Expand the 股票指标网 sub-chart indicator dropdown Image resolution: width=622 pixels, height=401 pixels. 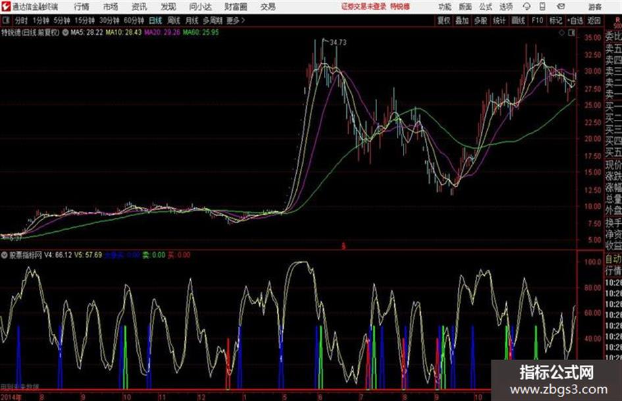pos(5,255)
